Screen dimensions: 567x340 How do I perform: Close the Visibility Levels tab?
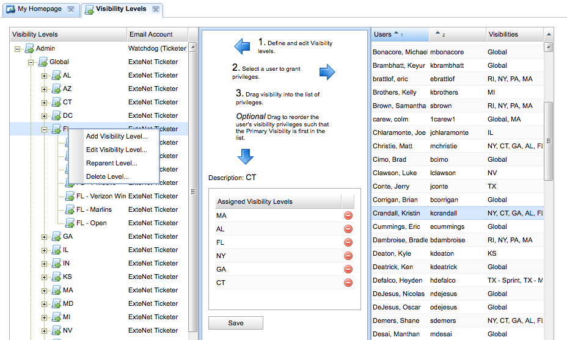[x=156, y=9]
